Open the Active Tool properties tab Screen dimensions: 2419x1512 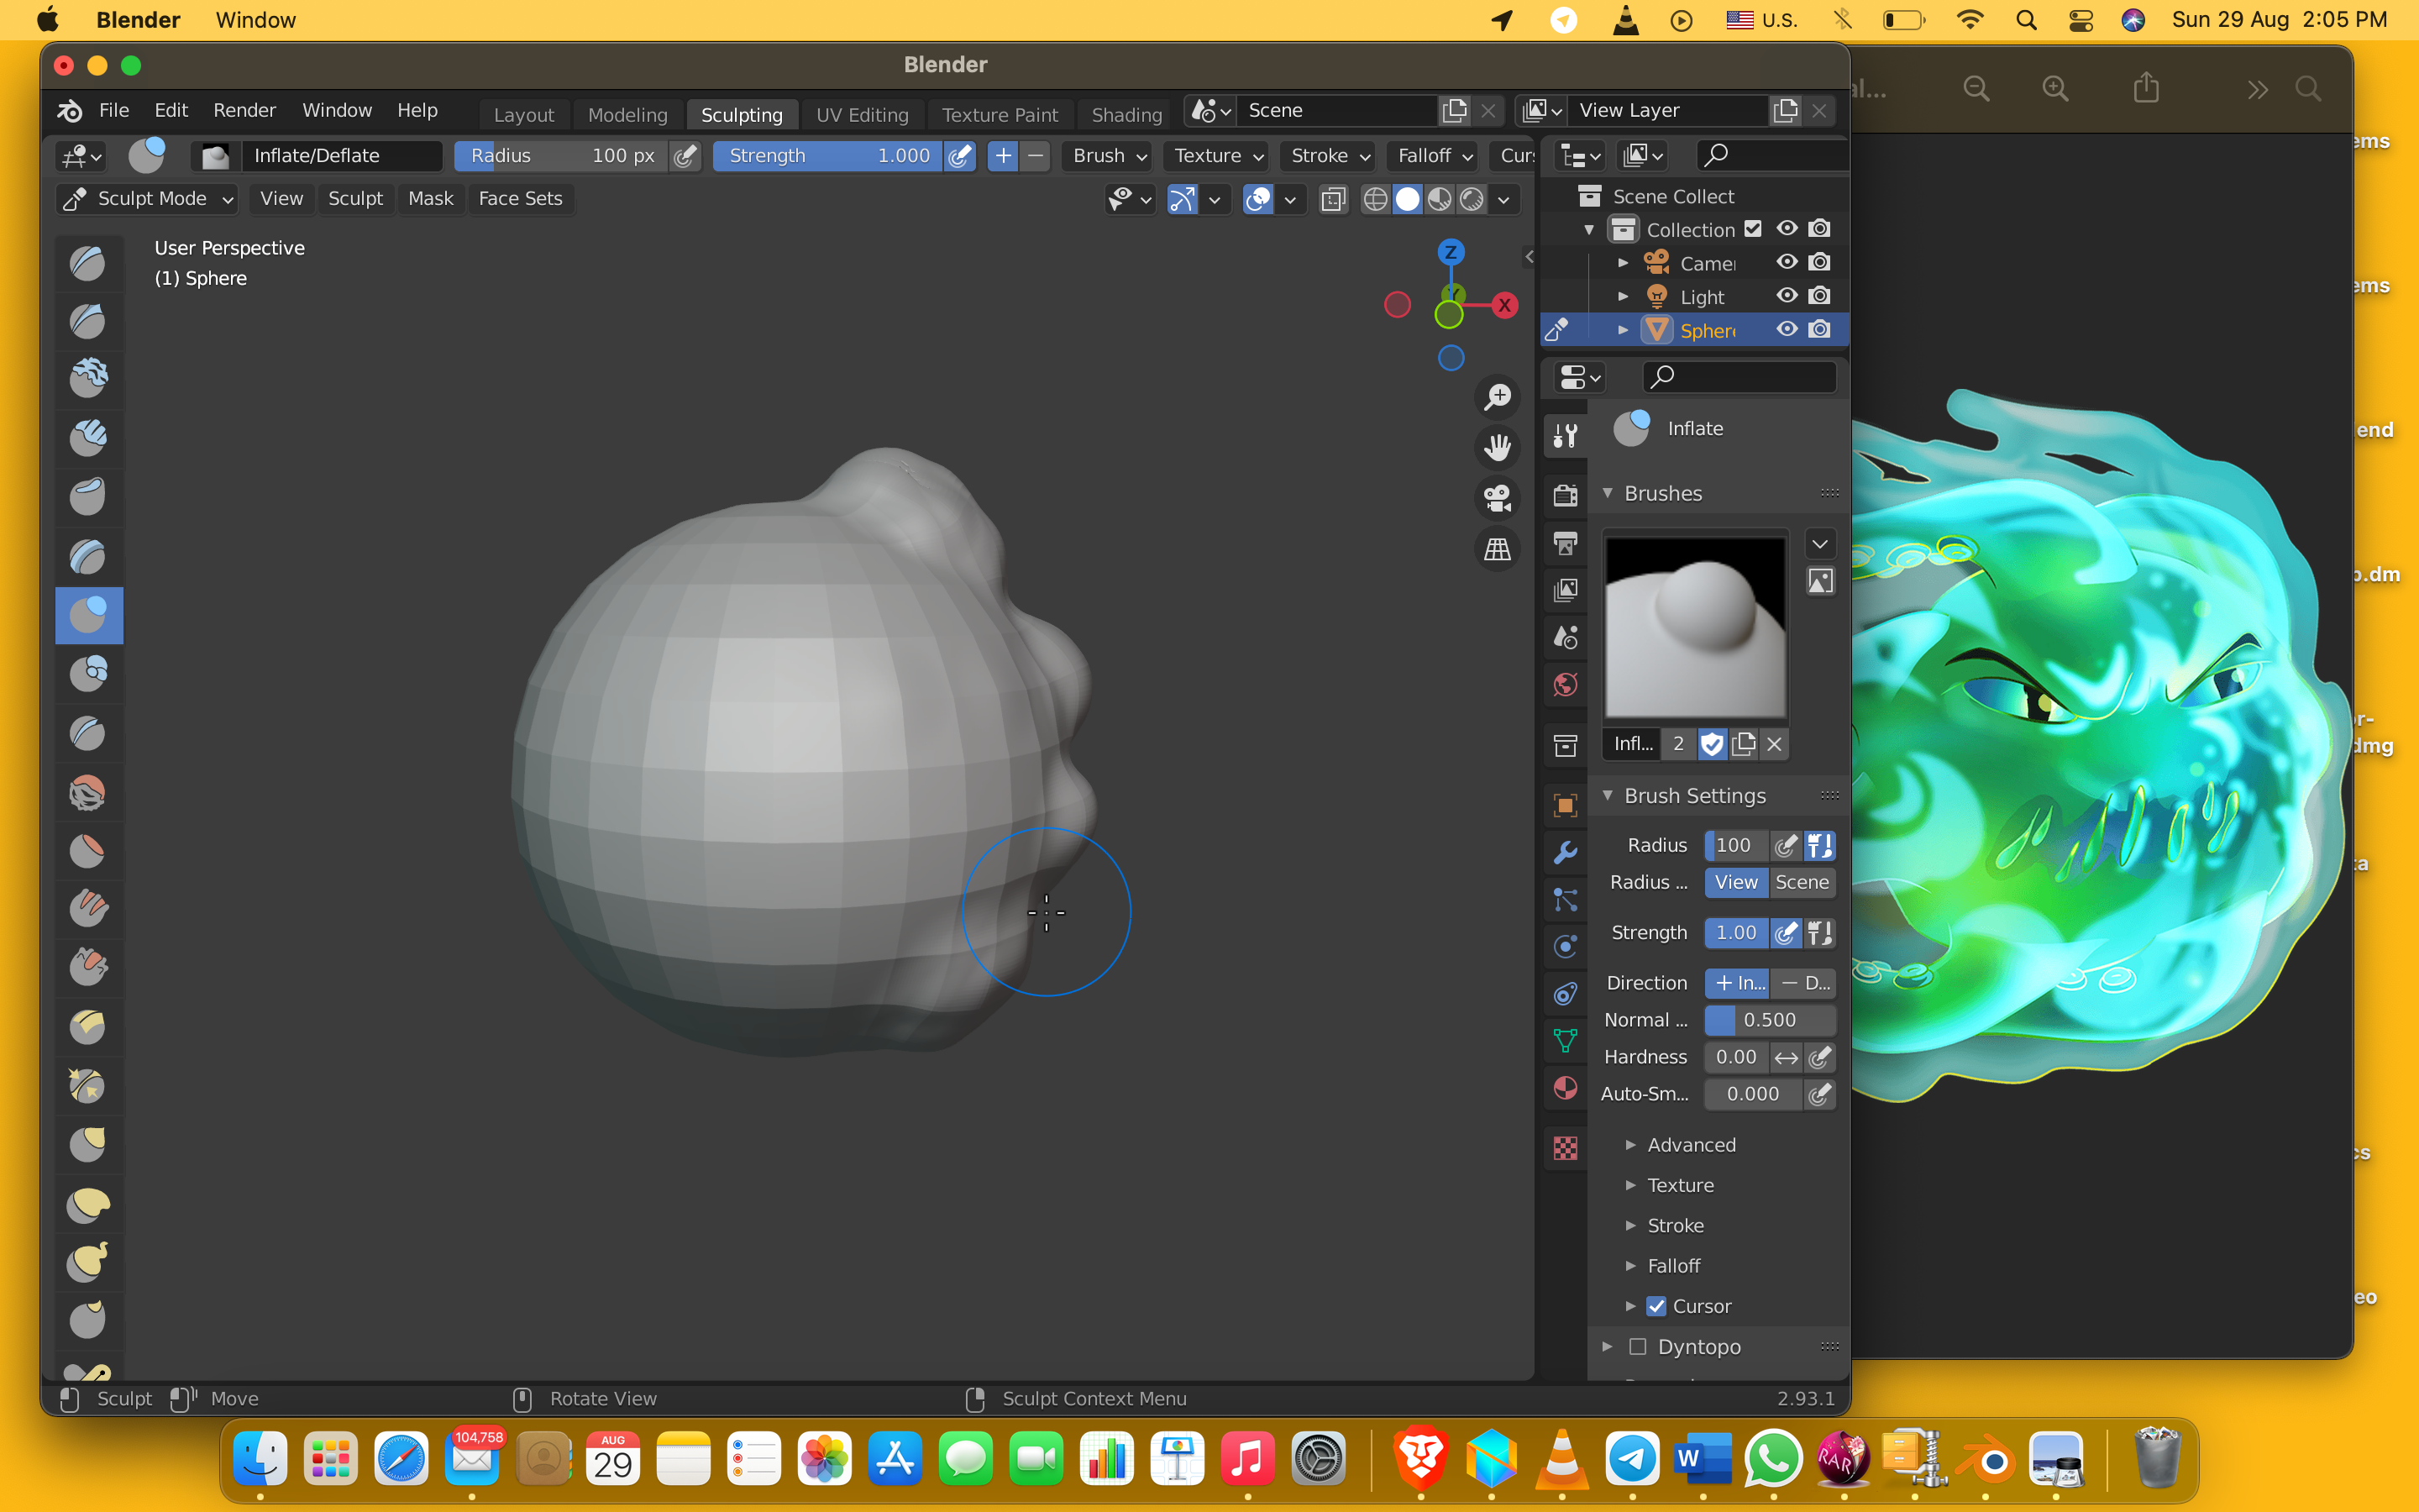1566,435
